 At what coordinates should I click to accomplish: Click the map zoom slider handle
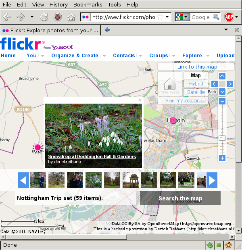pyautogui.click(x=222, y=138)
